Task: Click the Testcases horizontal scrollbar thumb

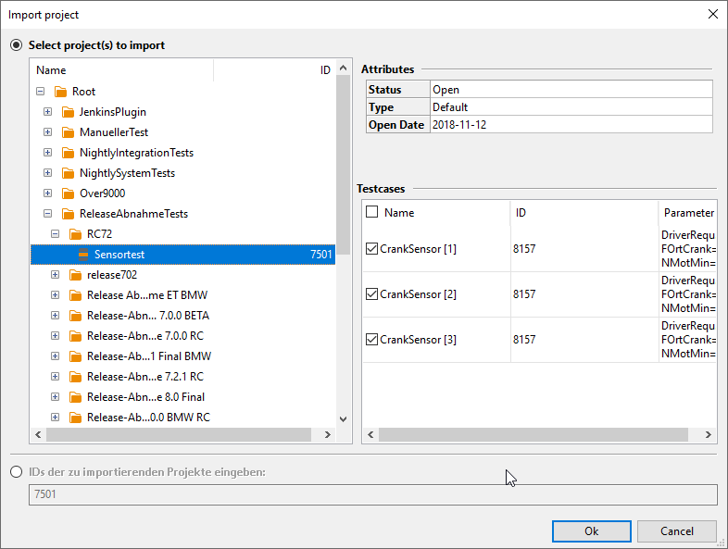Action: click(533, 435)
